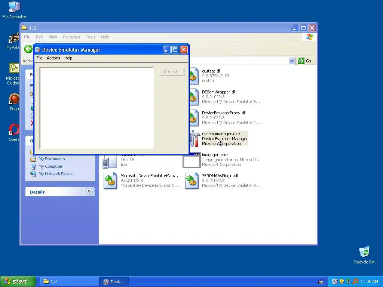The image size is (383, 287).
Task: Open My Network Places link
Action: [55, 174]
